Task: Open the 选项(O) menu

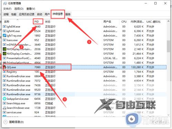Action: pyautogui.click(x=19, y=9)
